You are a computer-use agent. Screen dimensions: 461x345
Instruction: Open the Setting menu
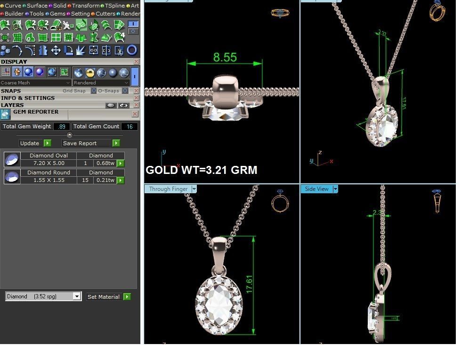(80, 14)
